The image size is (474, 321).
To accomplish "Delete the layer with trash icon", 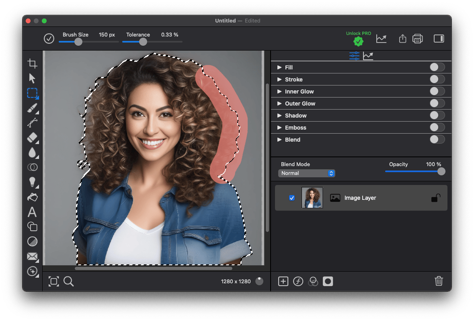I will [439, 281].
